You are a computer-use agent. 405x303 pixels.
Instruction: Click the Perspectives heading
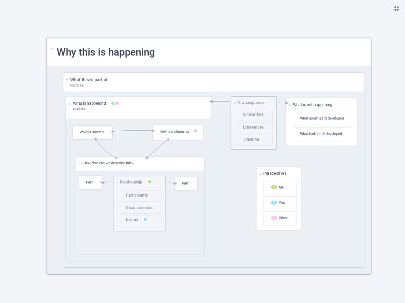[275, 173]
